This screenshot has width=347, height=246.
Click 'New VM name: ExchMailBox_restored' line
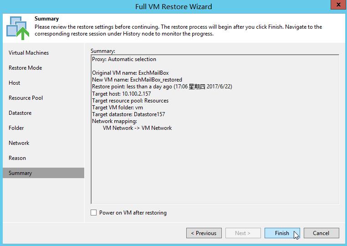tap(137, 80)
